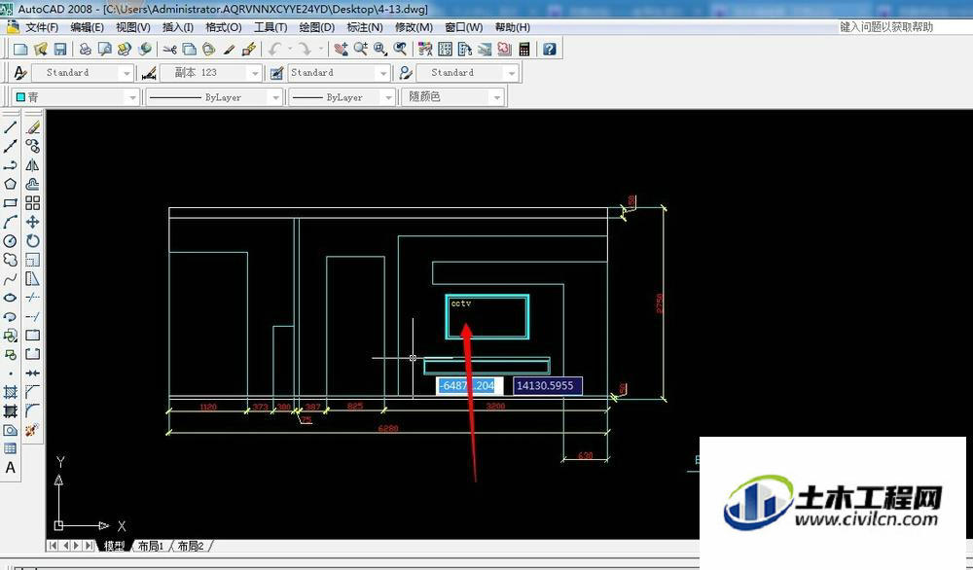Select the Copy Object modify tool
This screenshot has height=570, width=973.
coord(33,146)
